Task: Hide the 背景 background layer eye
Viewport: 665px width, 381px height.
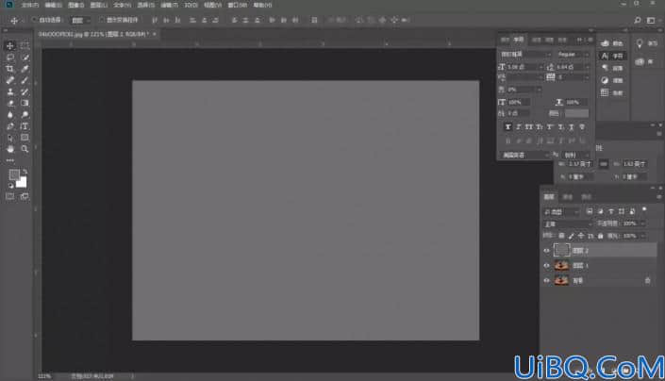Action: pos(547,280)
